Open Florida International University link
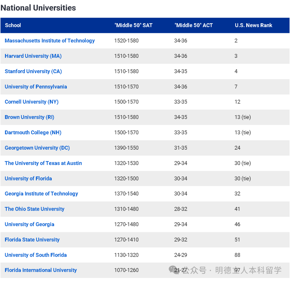Image resolution: width=291 pixels, height=282 pixels. 41,270
